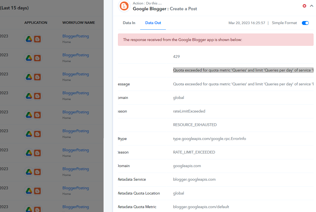The height and width of the screenshot is (212, 316).
Task: Open the eighth BloggerPosting workflow link
Action: point(76,169)
